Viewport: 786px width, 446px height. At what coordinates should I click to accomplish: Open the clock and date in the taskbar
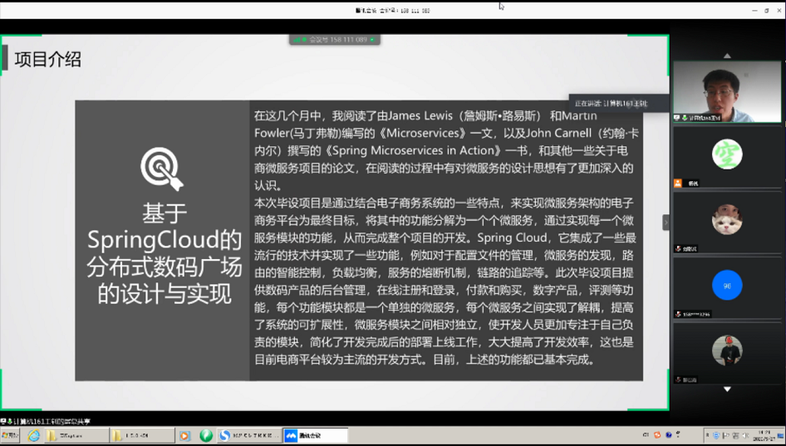pos(764,435)
